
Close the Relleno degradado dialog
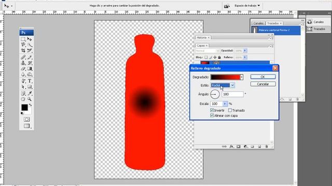tap(275, 68)
